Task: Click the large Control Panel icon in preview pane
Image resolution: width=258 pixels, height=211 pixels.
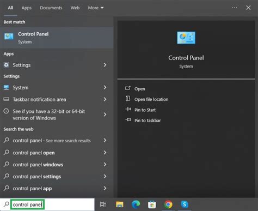Action: click(x=186, y=38)
